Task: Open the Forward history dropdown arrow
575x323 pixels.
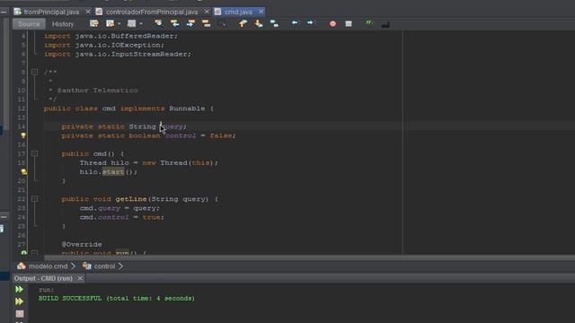Action: [141, 24]
